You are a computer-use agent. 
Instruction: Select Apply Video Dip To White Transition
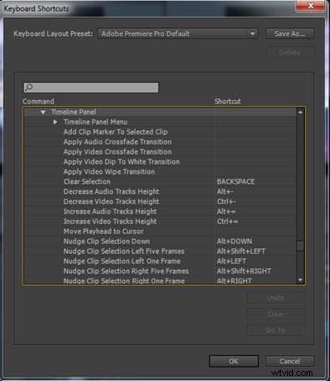[x=121, y=162]
